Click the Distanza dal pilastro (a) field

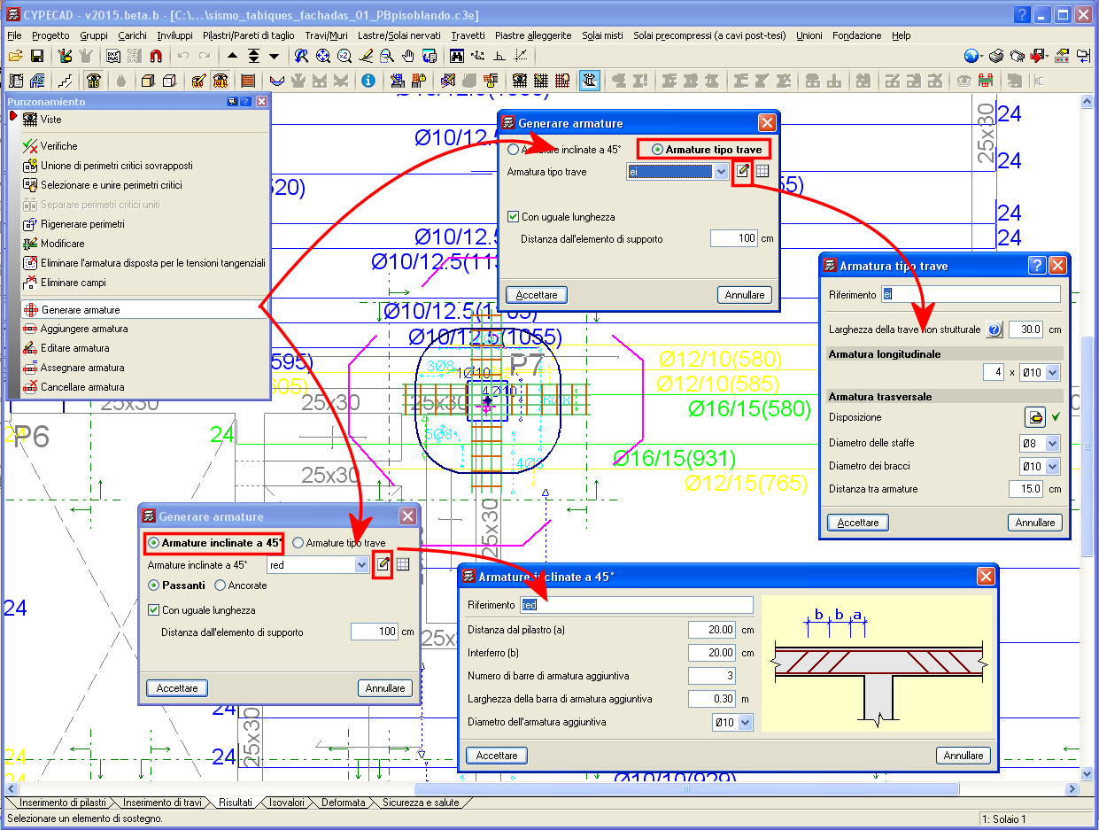[x=712, y=630]
